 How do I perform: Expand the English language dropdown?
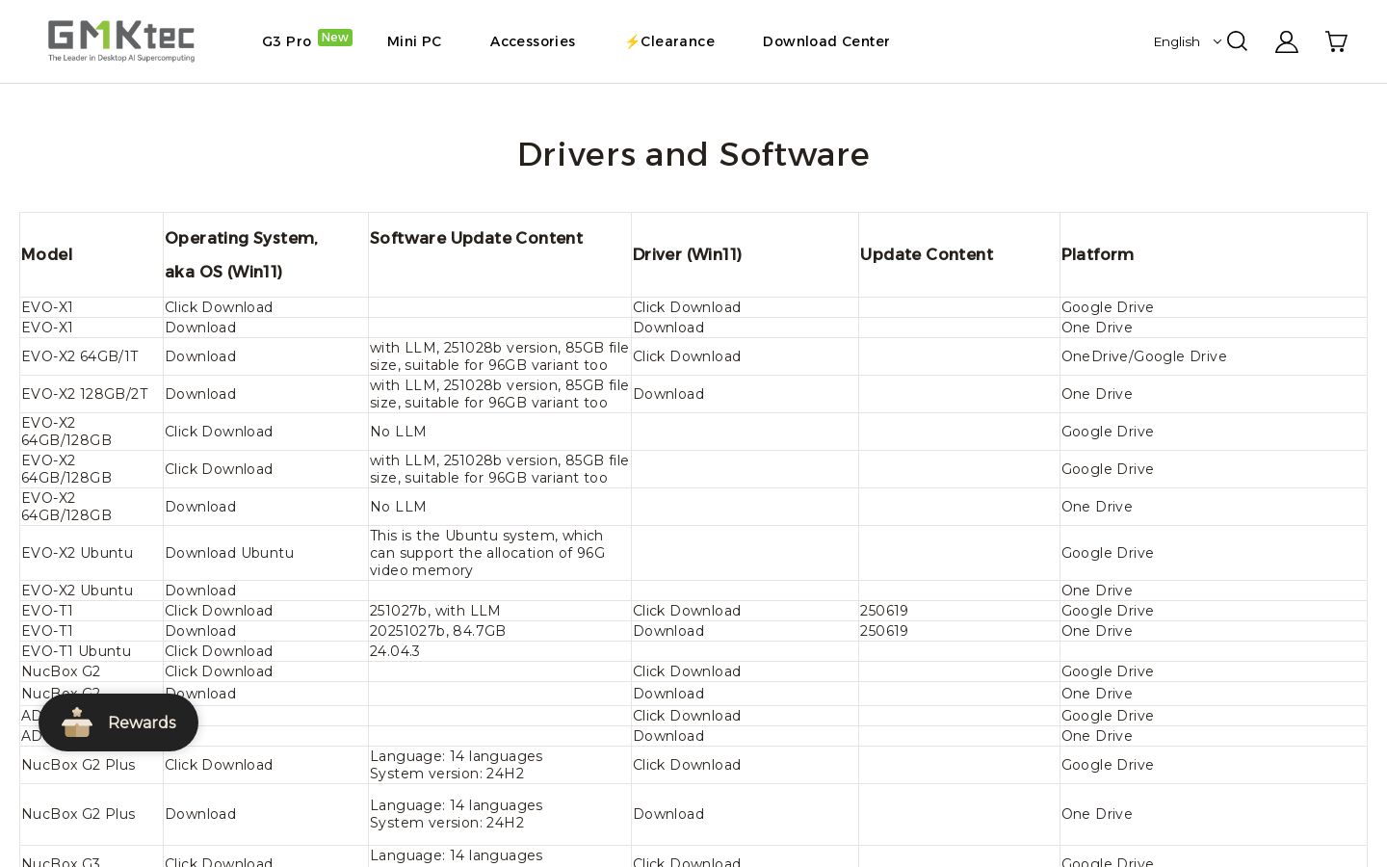click(1188, 41)
